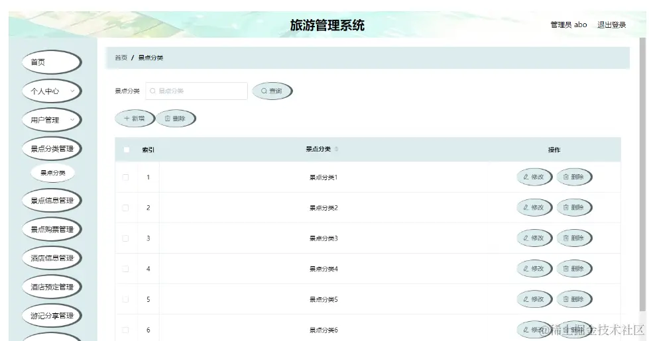Click the 索引 column header
The width and height of the screenshot is (649, 341).
(148, 150)
